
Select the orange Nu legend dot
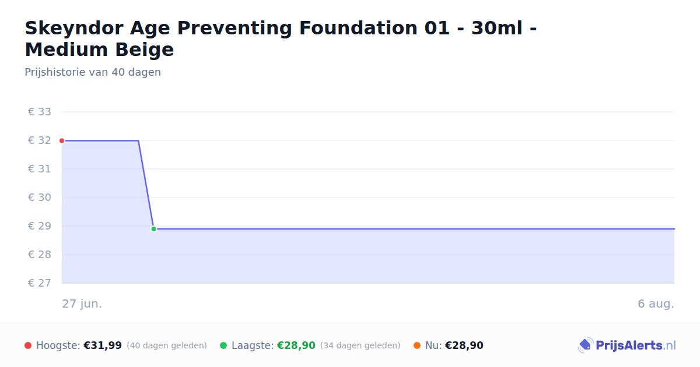tap(417, 345)
